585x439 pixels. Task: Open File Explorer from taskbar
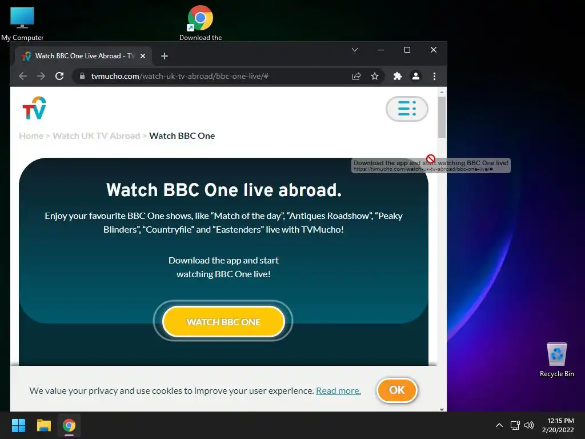coord(43,425)
